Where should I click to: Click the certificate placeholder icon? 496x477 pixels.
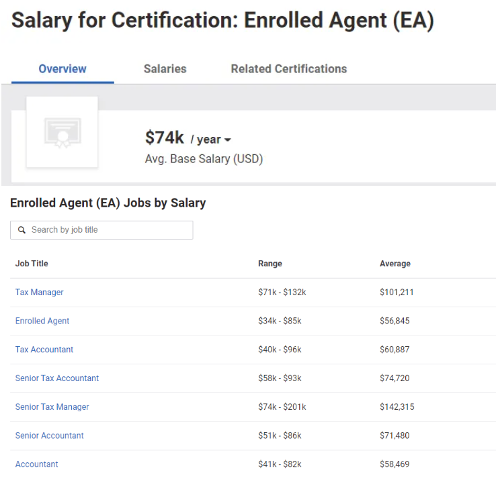tap(63, 133)
